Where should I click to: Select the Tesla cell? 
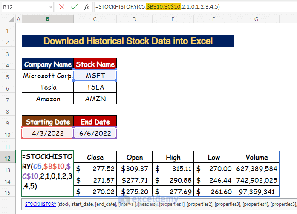click(48, 87)
